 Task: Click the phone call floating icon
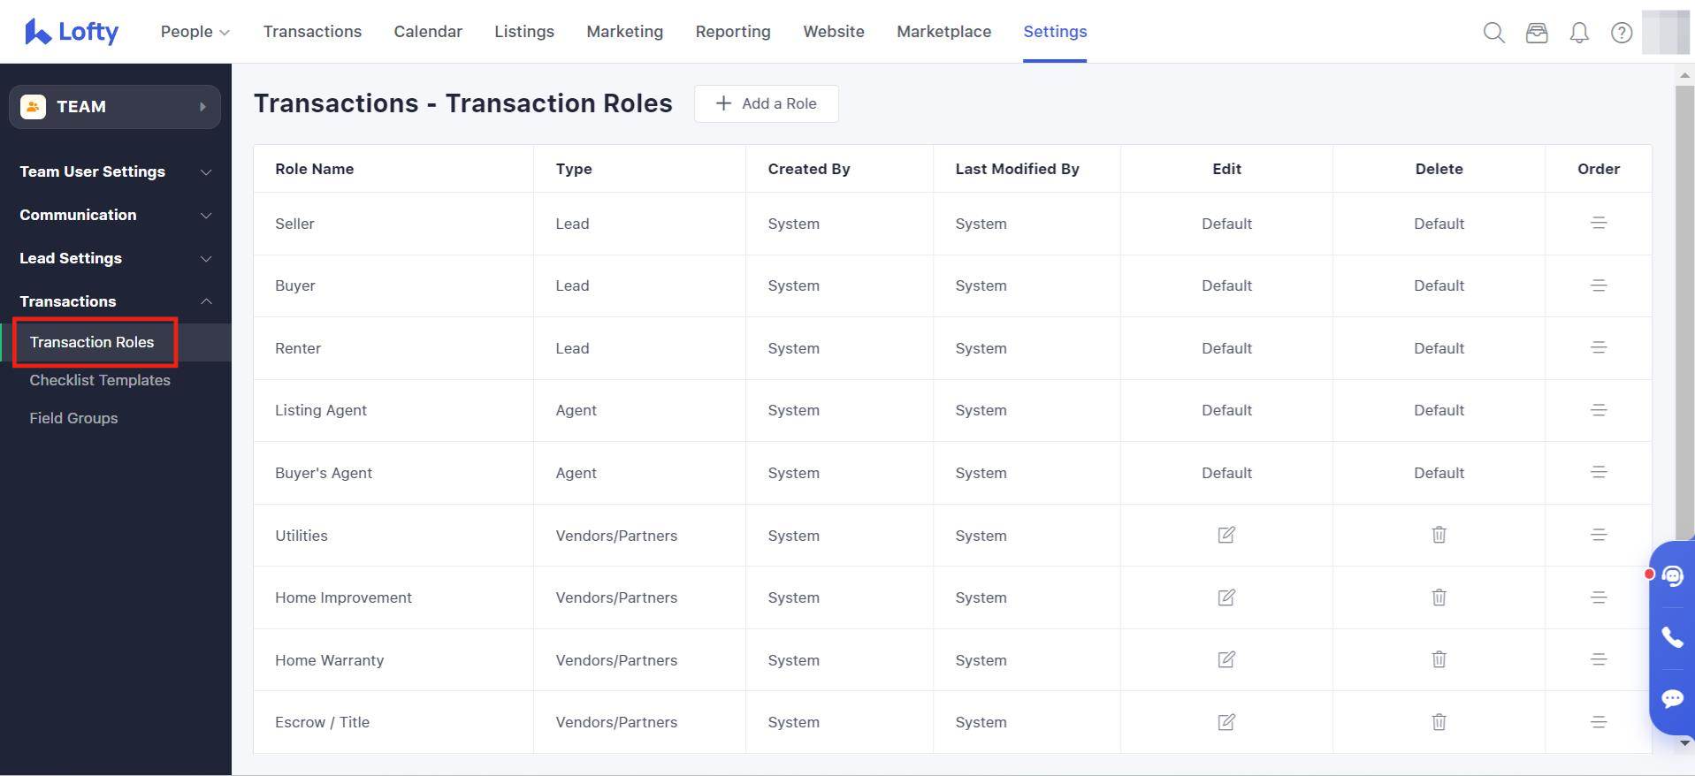click(1672, 637)
